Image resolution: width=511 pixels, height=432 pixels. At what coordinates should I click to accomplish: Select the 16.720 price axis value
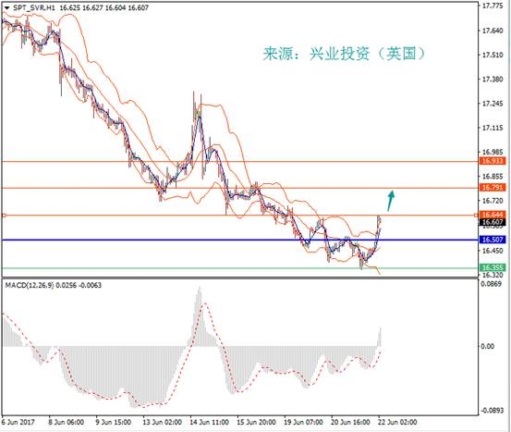(493, 201)
